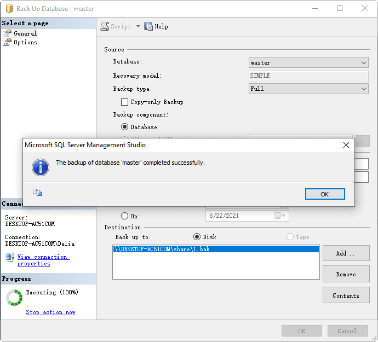Viewport: 378px width, 342px height.
Task: Select the \\DESKTOP-AC51COM\share\1.bak destination entry
Action: pos(216,249)
